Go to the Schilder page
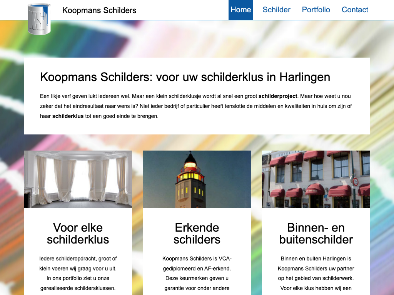The height and width of the screenshot is (295, 394). (x=276, y=10)
